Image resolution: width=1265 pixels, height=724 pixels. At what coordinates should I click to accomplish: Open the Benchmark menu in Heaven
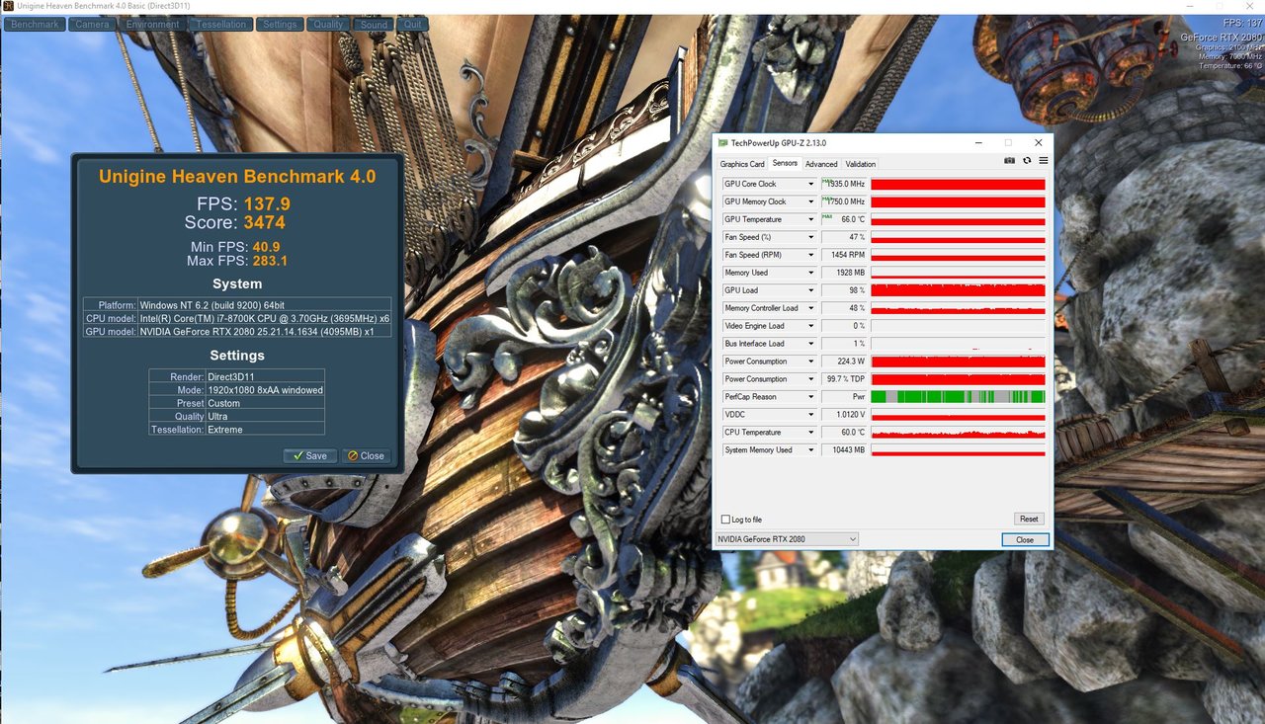[36, 25]
